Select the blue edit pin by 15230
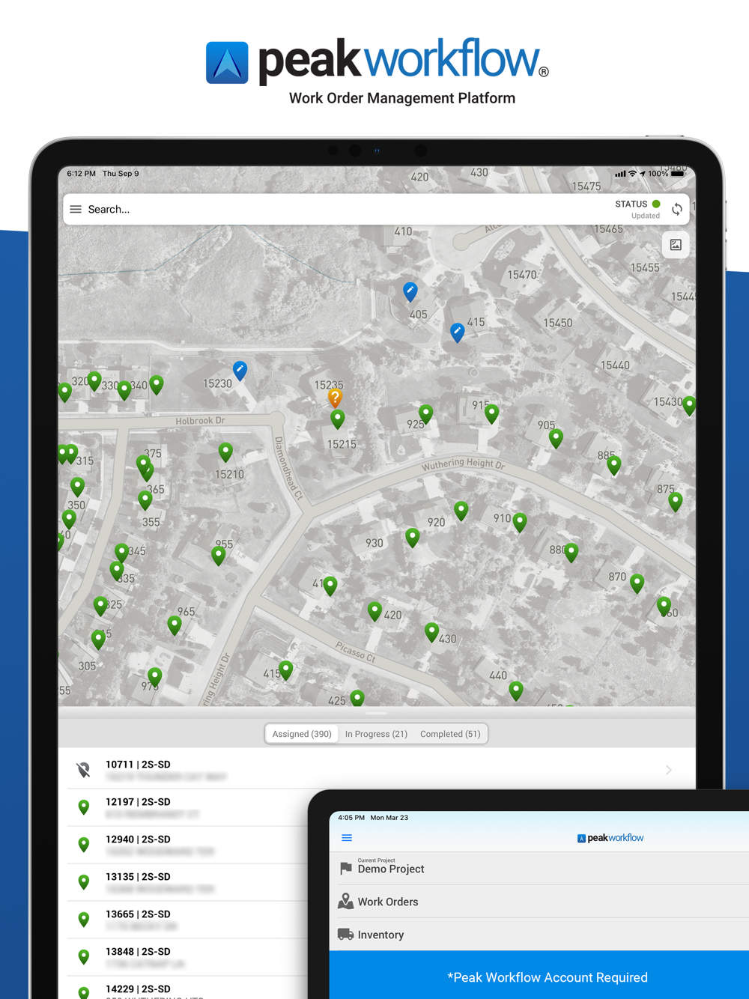The image size is (749, 999). [240, 370]
